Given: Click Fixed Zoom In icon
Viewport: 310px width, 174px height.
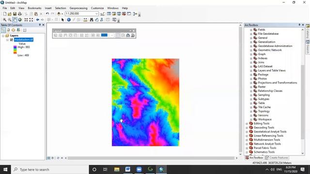Looking at the screenshot, I should 26,20.
